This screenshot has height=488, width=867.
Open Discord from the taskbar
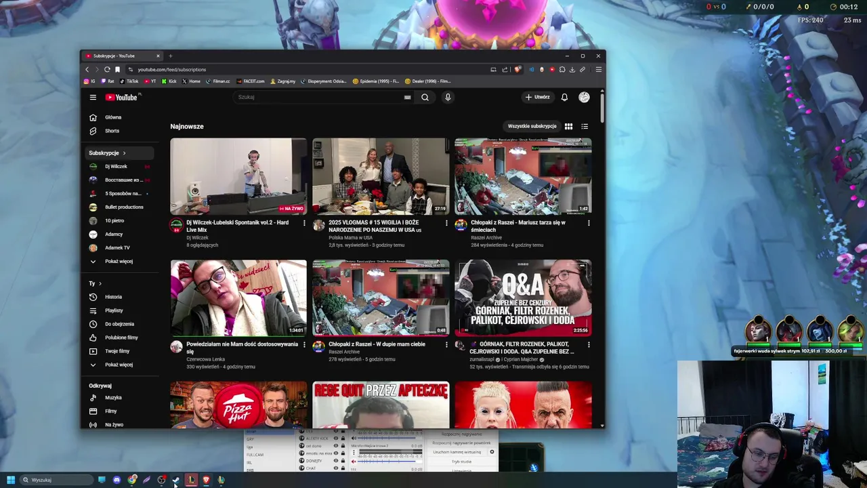(117, 480)
